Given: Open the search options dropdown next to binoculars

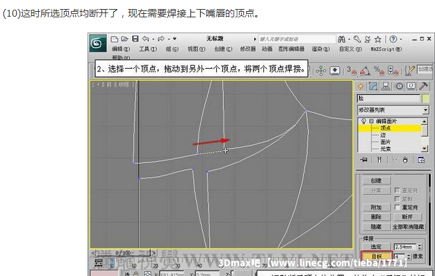Looking at the screenshot, I should (x=350, y=40).
